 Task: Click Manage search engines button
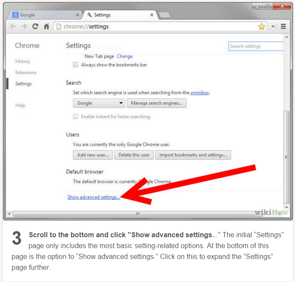156,103
